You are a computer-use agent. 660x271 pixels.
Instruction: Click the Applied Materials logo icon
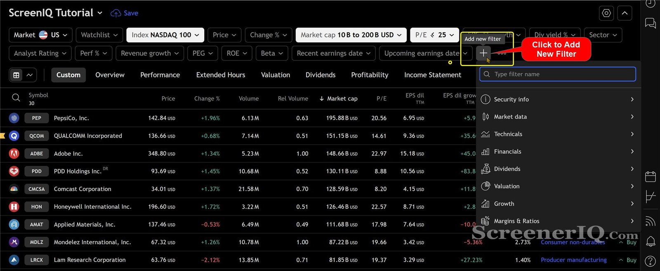pyautogui.click(x=14, y=224)
